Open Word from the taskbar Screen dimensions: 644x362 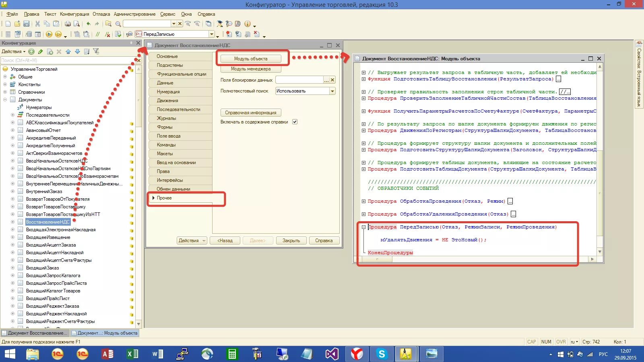tap(157, 354)
